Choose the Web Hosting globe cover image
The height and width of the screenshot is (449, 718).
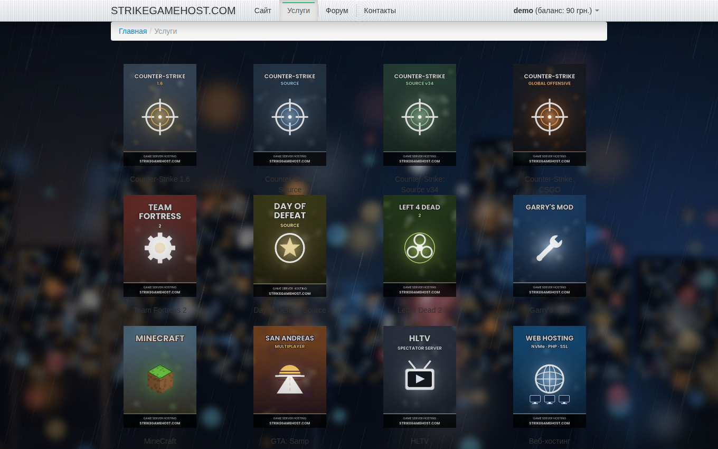tap(550, 377)
